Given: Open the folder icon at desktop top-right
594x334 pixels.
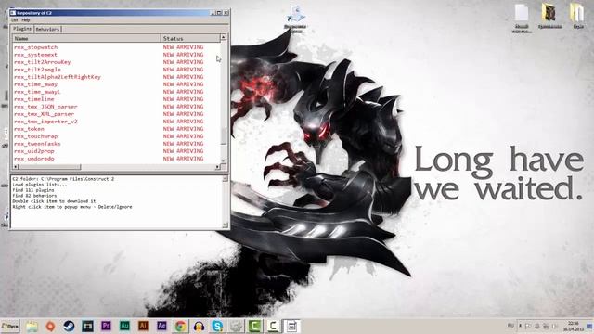Looking at the screenshot, I should pyautogui.click(x=577, y=16).
